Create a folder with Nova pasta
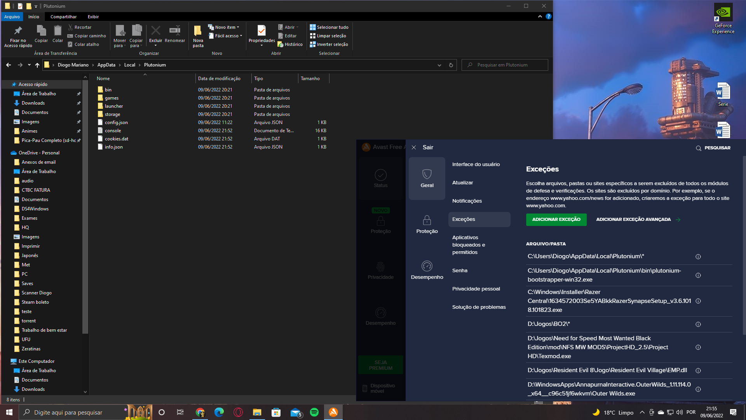The height and width of the screenshot is (420, 746). click(198, 36)
